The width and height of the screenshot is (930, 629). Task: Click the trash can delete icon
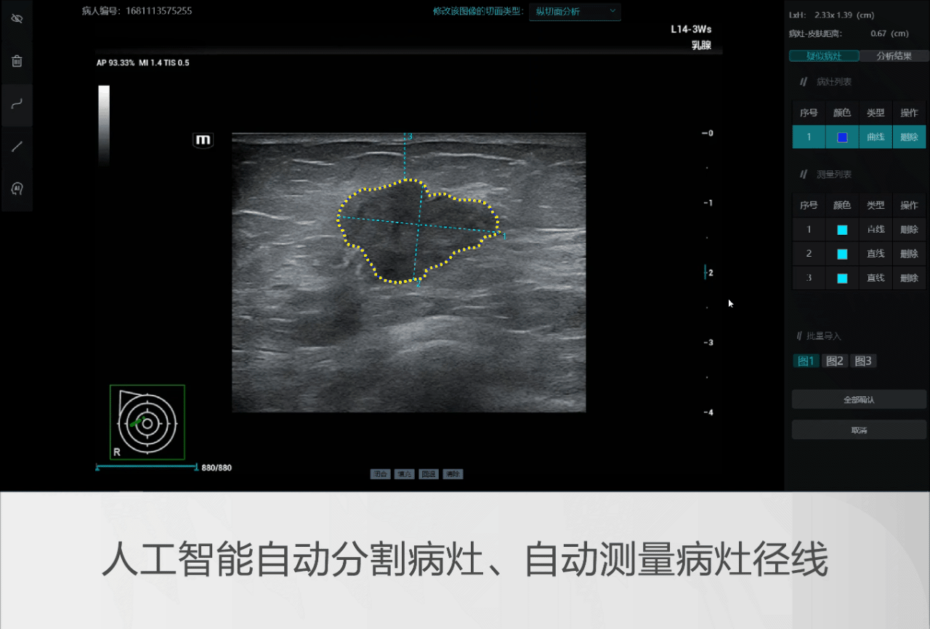(17, 62)
